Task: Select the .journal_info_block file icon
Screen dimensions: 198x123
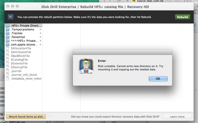Action: click(x=8, y=75)
